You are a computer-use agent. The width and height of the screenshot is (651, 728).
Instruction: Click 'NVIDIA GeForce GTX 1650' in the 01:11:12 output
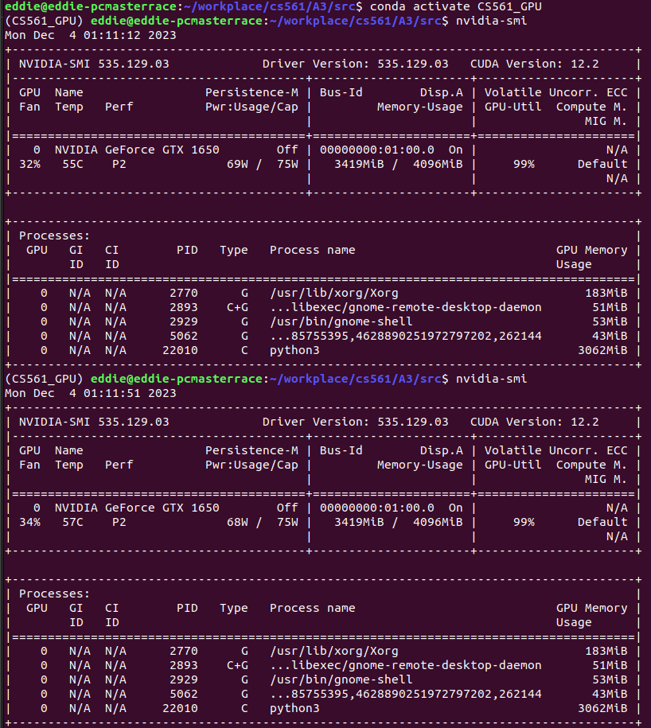pyautogui.click(x=137, y=150)
